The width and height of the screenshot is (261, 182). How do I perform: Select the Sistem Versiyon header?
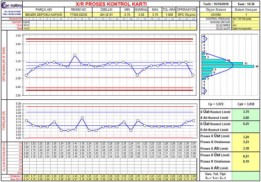coord(246,10)
